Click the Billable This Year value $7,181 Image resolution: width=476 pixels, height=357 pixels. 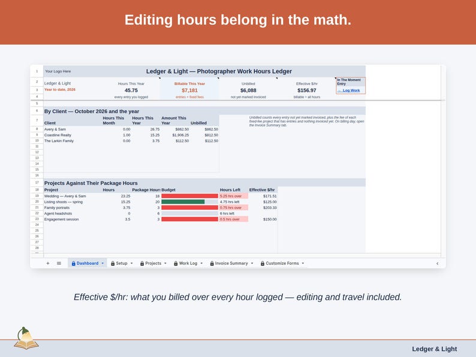(x=189, y=90)
